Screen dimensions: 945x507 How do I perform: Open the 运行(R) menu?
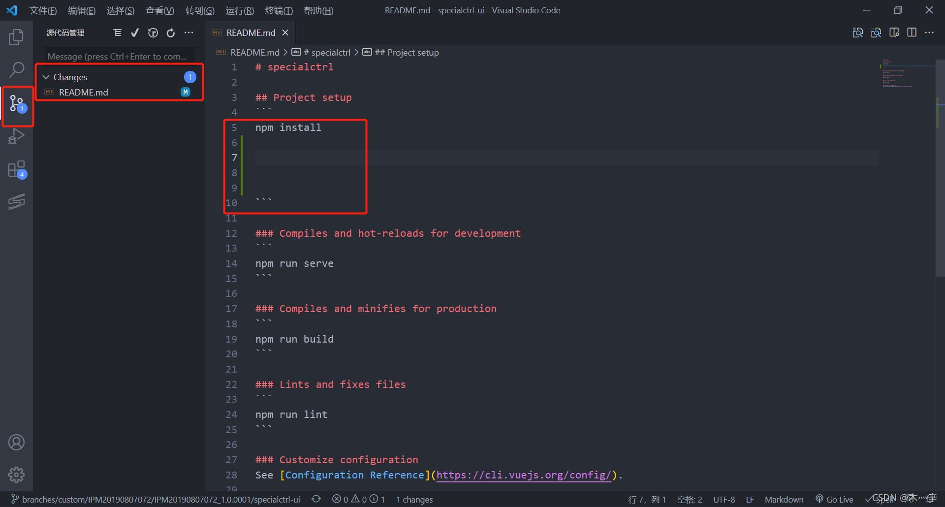(x=240, y=10)
